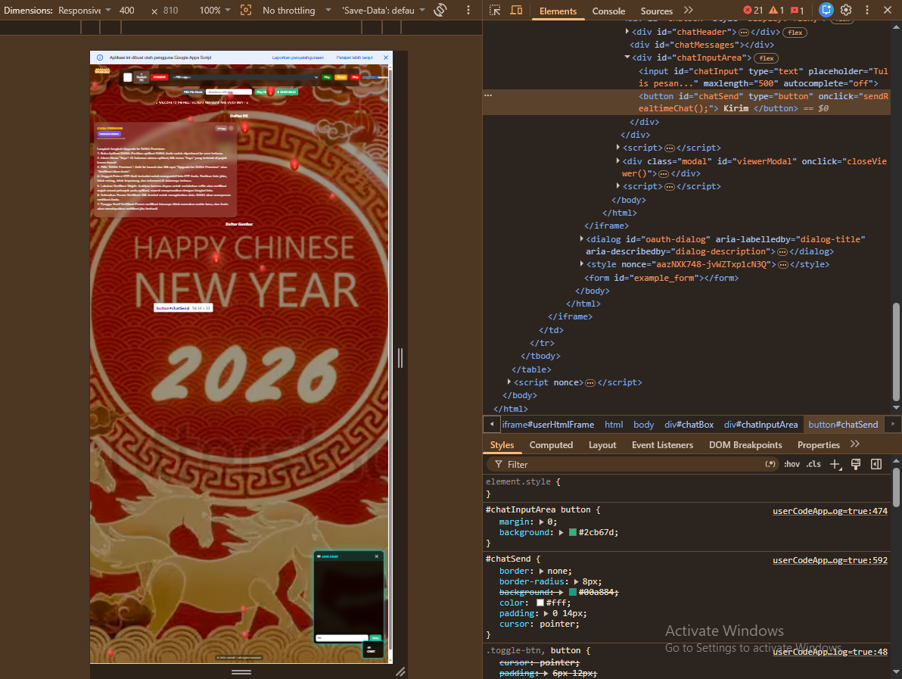Dismiss the Google Apps Script info banner
902x679 pixels.
pos(386,58)
